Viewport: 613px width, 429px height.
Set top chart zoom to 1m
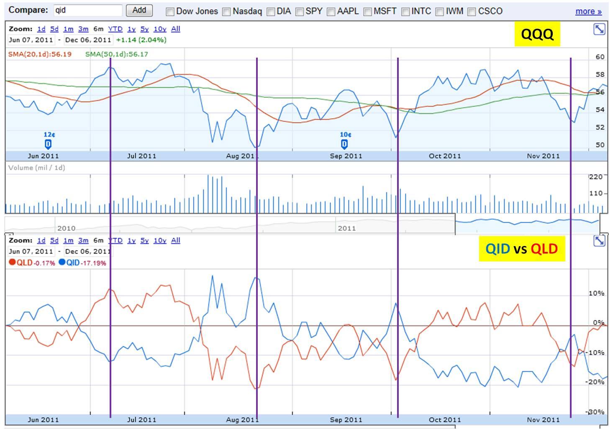(x=68, y=29)
